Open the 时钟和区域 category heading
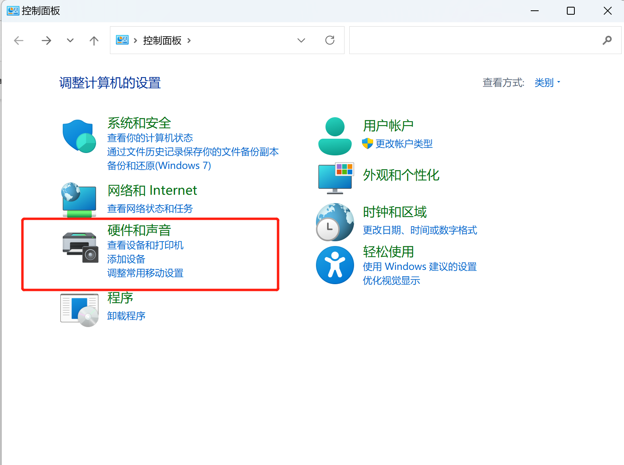 click(395, 212)
